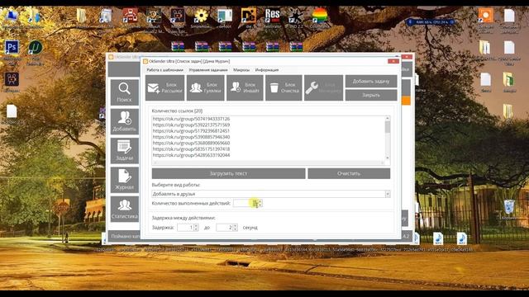Close the OkSender Ultra task list dialog
Viewport: 529px width, 297px height.
click(x=393, y=61)
